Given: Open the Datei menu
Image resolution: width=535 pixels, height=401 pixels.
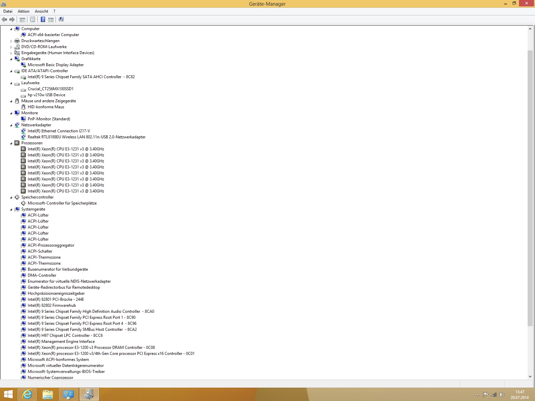Looking at the screenshot, I should pos(8,11).
